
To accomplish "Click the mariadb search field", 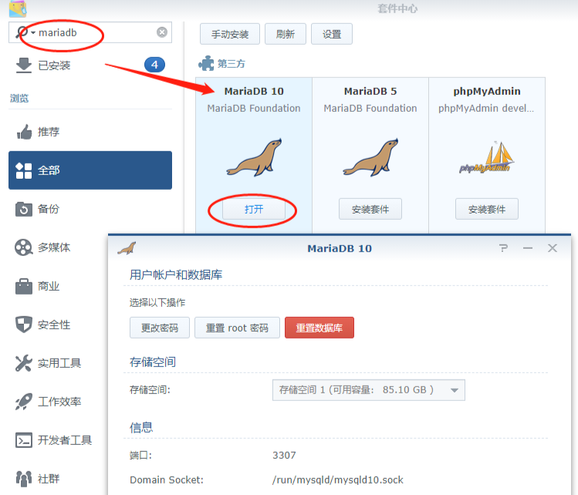I will click(90, 32).
